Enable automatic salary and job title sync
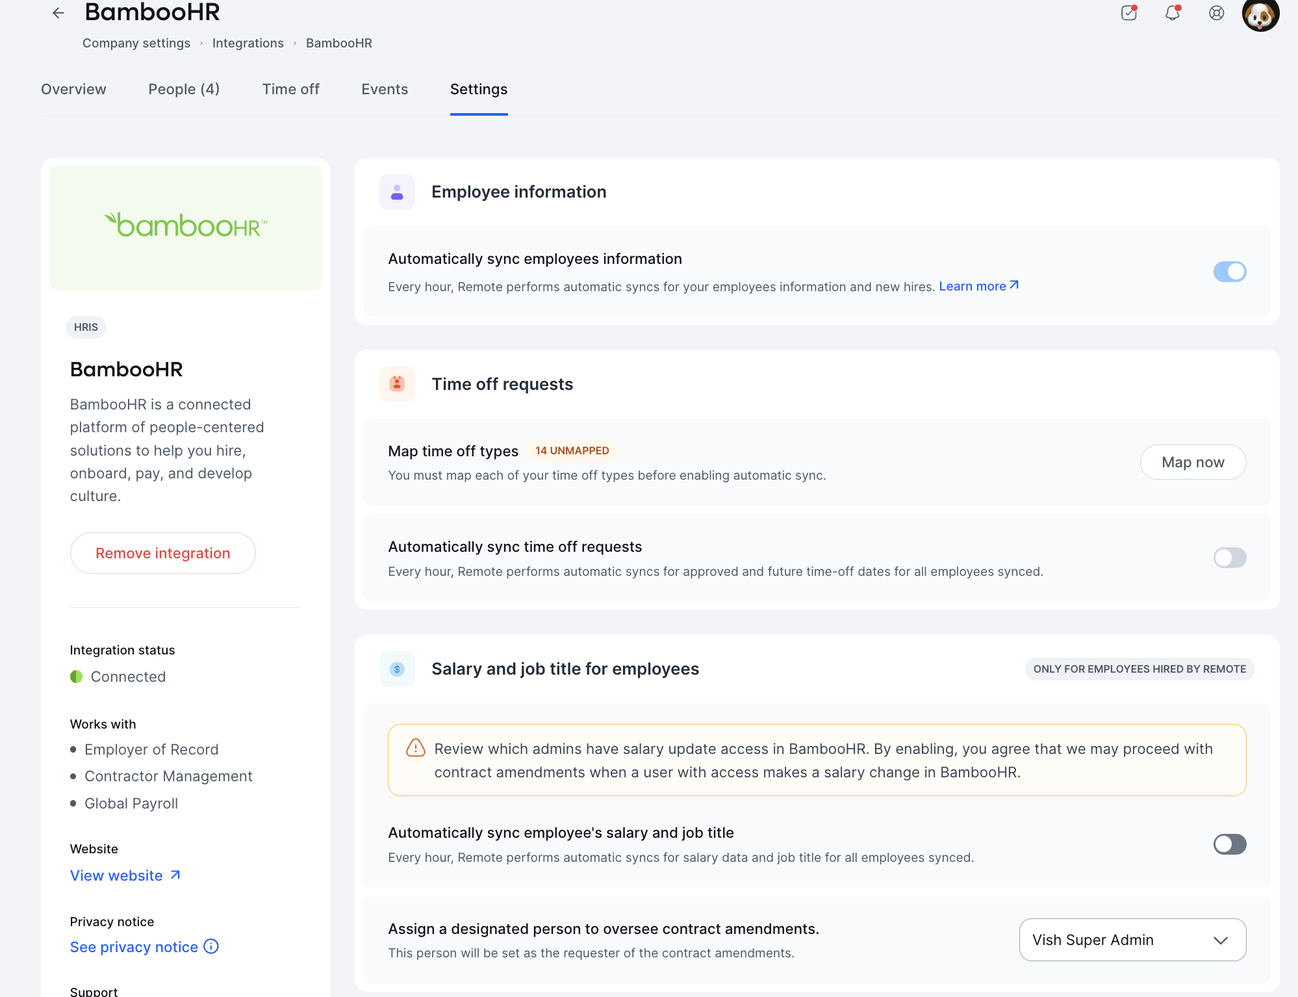This screenshot has width=1298, height=997. click(1229, 844)
